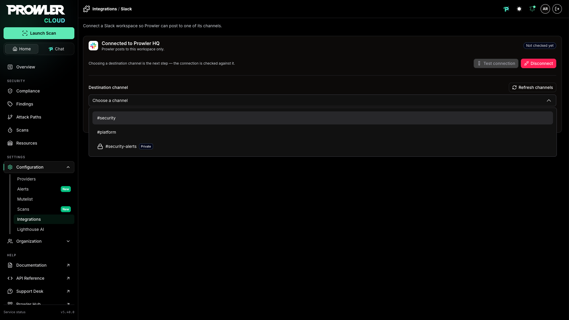Click the Connected to Prowler HQ heading
The height and width of the screenshot is (320, 569).
point(130,43)
